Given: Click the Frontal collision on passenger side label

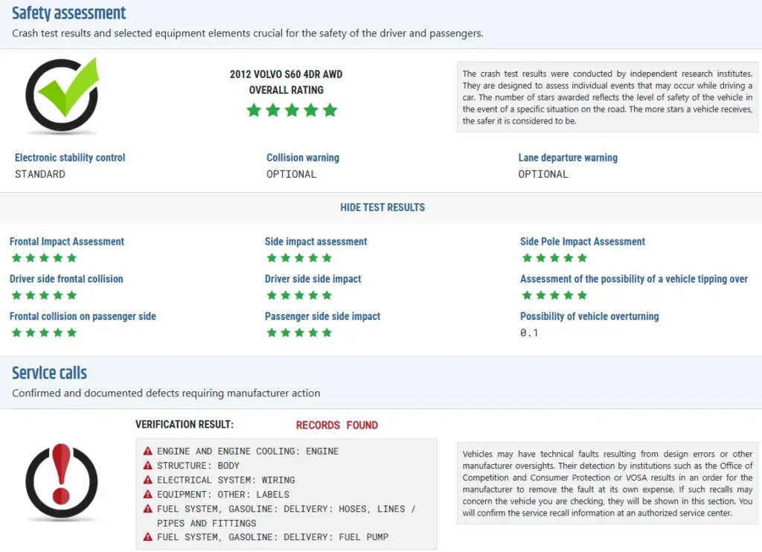Looking at the screenshot, I should [x=83, y=316].
